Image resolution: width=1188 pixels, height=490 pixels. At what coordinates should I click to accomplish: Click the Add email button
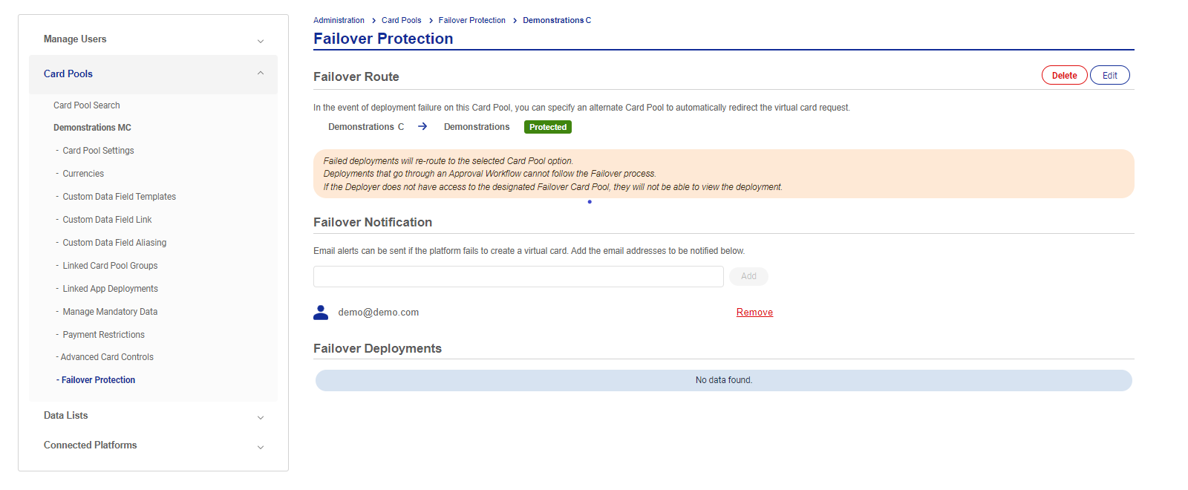point(748,276)
